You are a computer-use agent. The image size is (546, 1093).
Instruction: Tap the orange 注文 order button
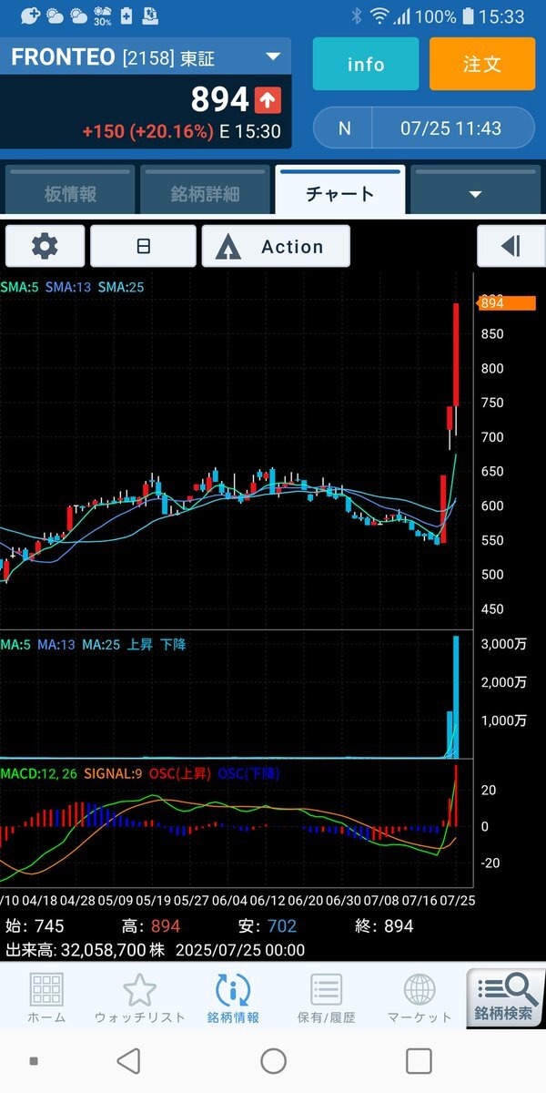[482, 64]
